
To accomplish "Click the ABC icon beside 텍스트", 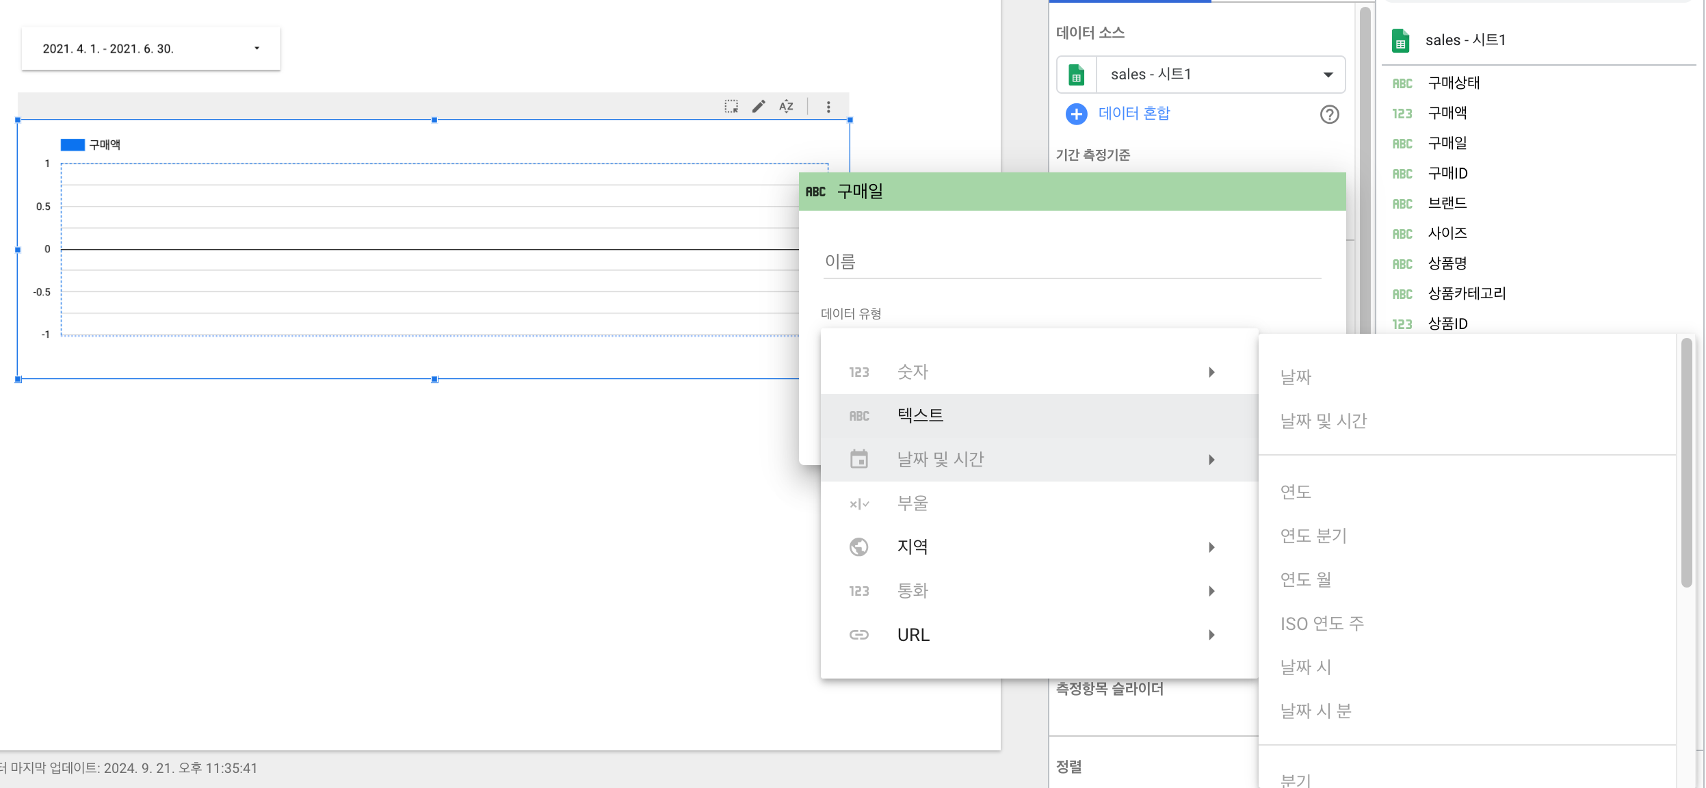I will pos(859,416).
